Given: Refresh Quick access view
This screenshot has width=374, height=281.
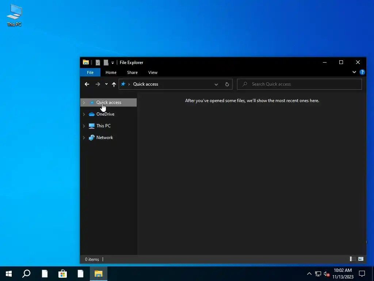Looking at the screenshot, I should (x=227, y=84).
